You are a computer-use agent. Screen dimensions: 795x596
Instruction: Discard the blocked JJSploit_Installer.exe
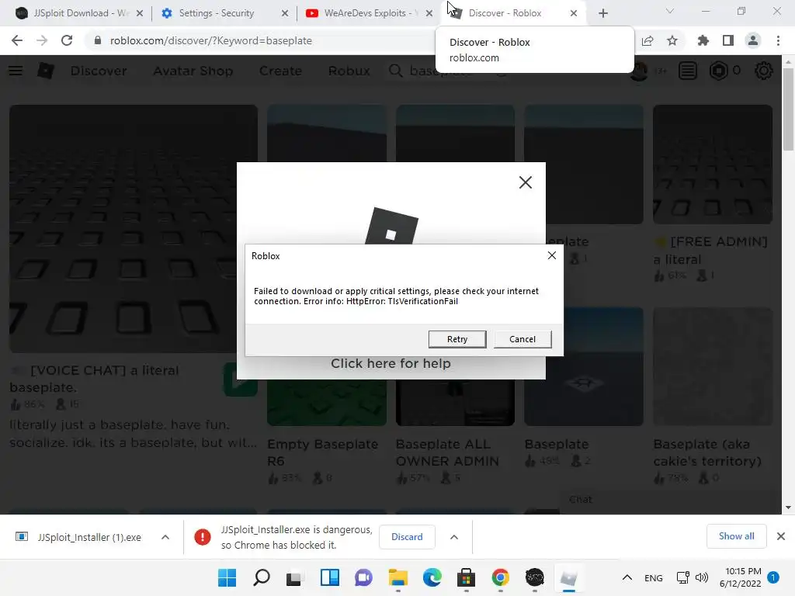[x=407, y=537]
